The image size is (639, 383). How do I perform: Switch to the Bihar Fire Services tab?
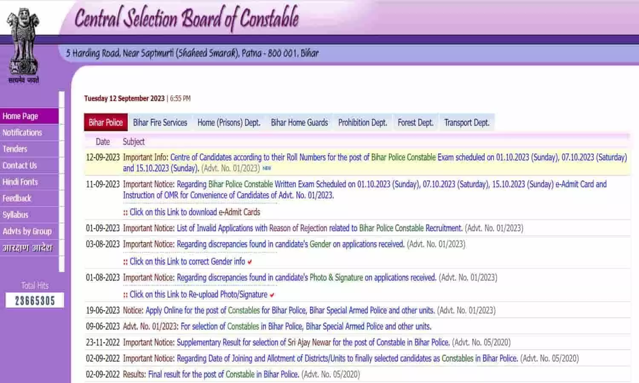click(x=160, y=123)
